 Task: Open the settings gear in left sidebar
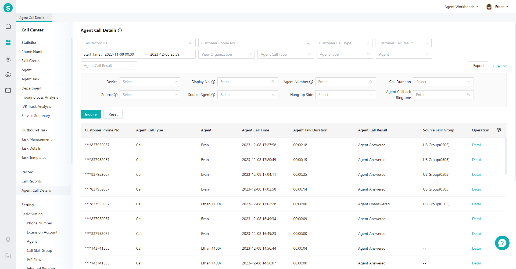[8, 75]
